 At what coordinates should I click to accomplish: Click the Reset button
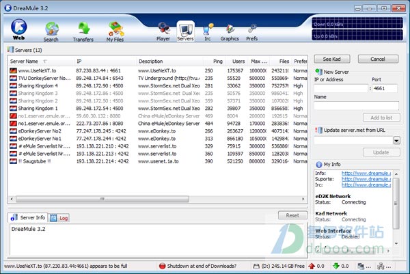tap(292, 215)
